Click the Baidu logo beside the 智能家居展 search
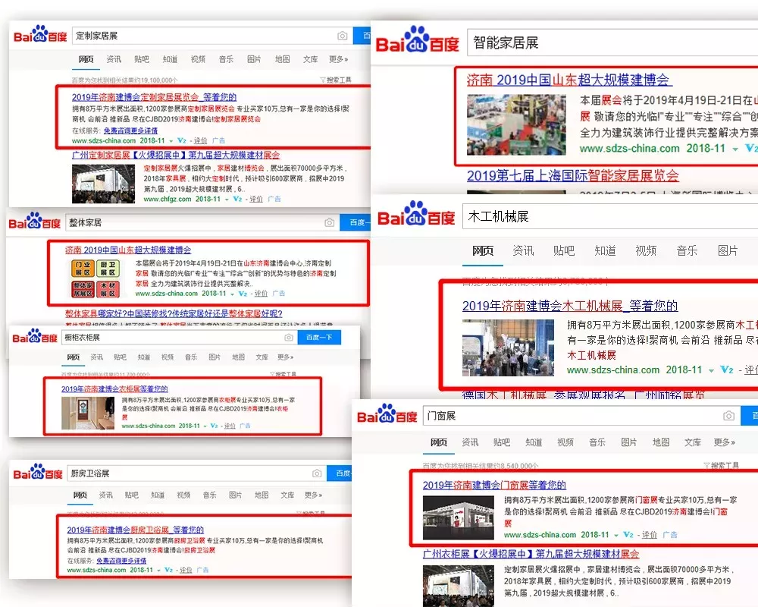 [x=417, y=40]
